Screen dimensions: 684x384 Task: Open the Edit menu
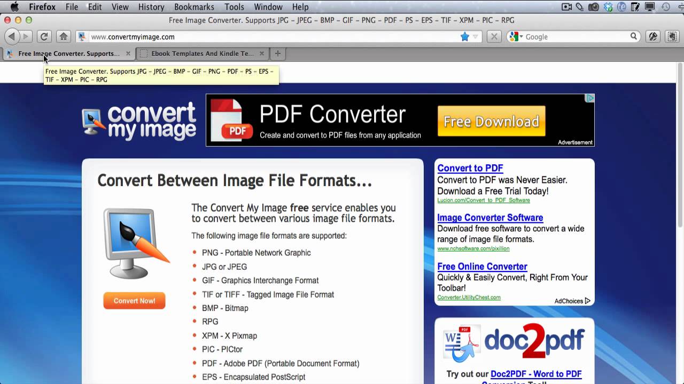tap(95, 7)
